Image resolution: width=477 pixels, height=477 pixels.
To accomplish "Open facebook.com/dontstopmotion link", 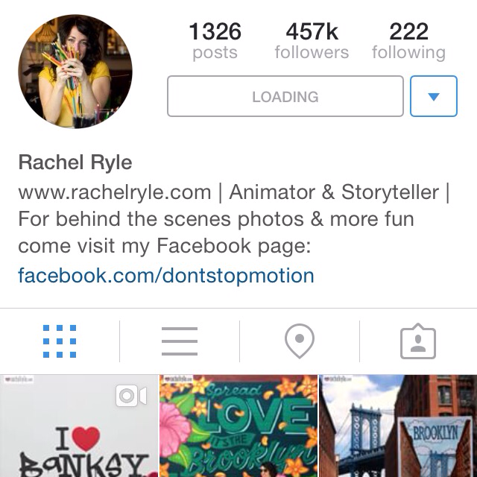I will point(166,276).
